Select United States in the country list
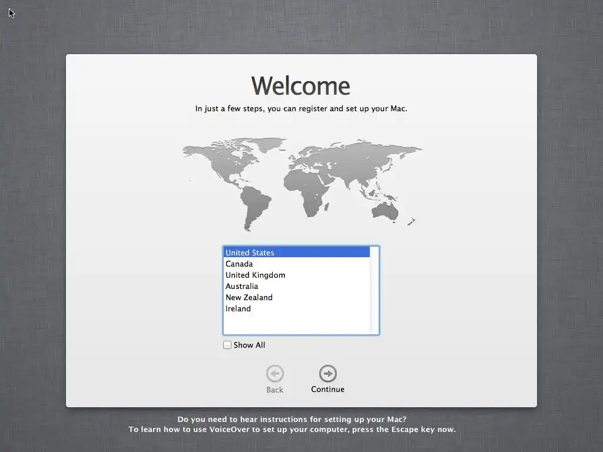The width and height of the screenshot is (603, 452). 297,252
